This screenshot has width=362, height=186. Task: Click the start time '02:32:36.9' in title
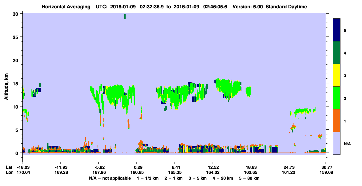[152, 7]
